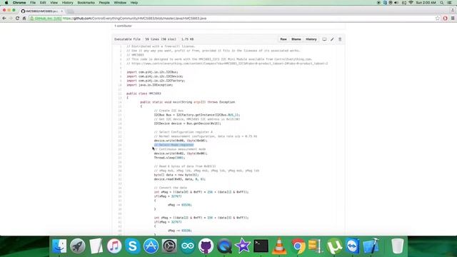Click the Sun 2:00 AM clock
Screen dimensions: 457x257
click(x=426, y=3)
